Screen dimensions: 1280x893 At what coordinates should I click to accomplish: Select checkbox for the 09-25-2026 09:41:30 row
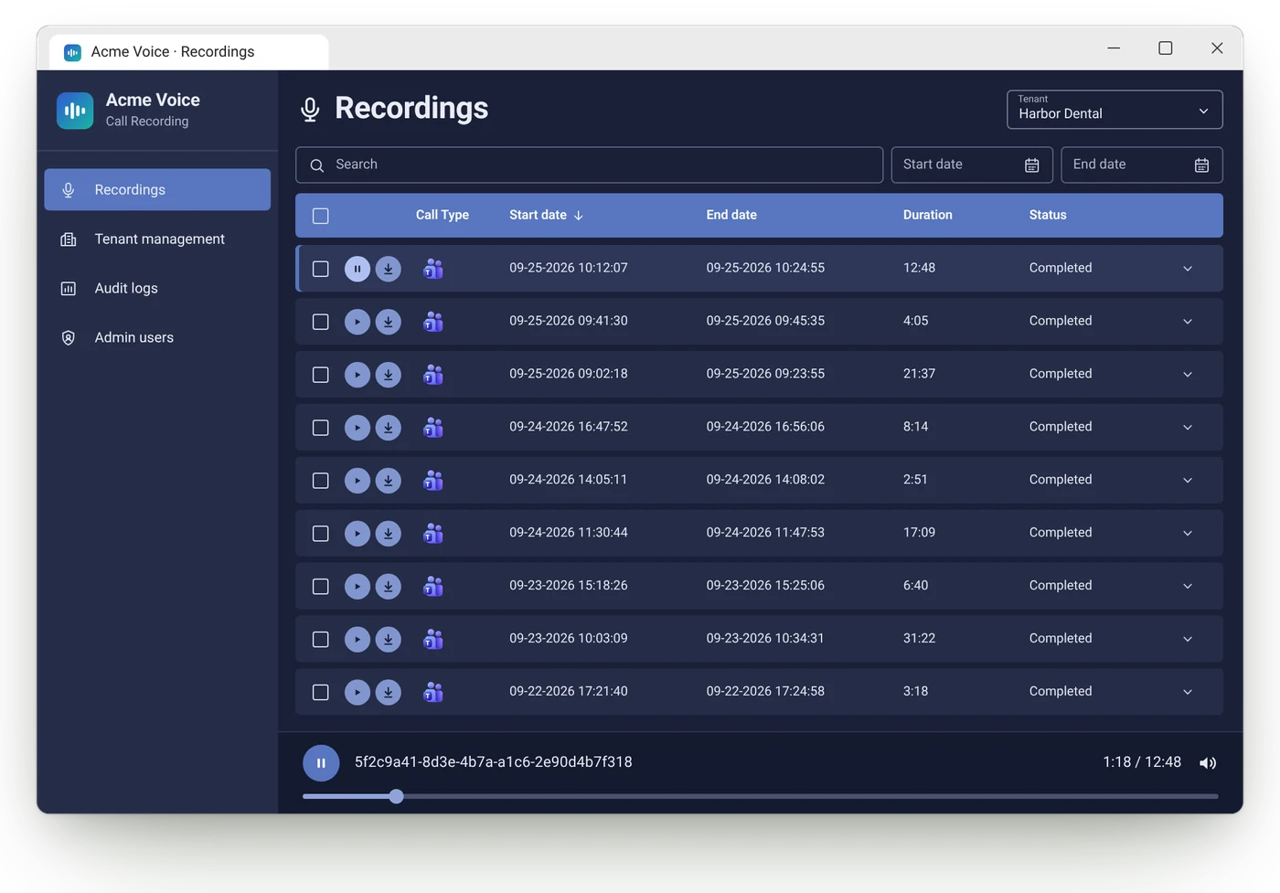[321, 322]
